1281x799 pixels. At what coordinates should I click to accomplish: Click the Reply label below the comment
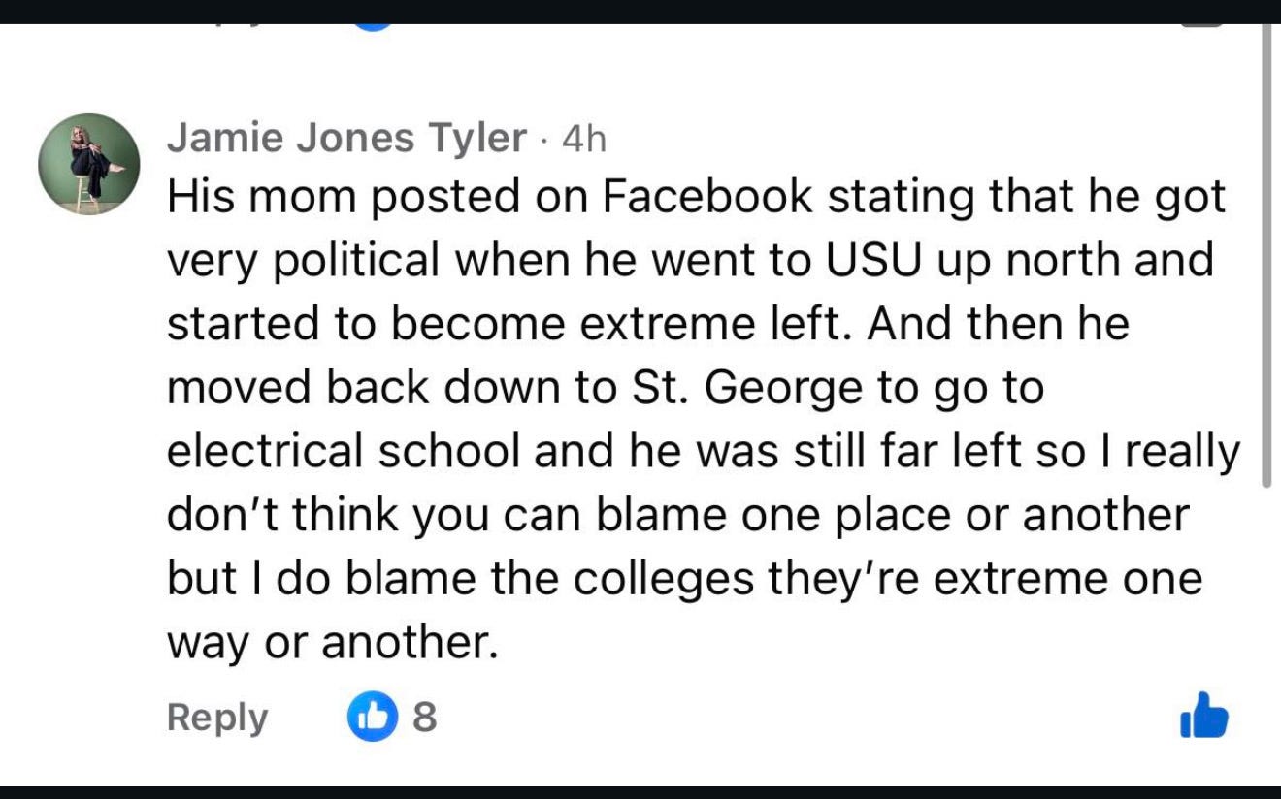click(x=215, y=718)
